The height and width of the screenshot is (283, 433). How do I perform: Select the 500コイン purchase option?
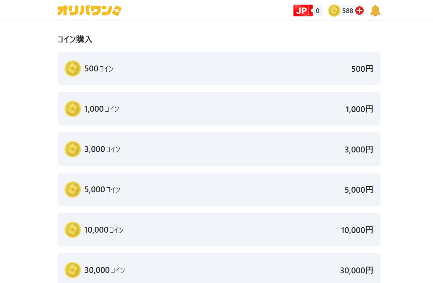coord(219,68)
